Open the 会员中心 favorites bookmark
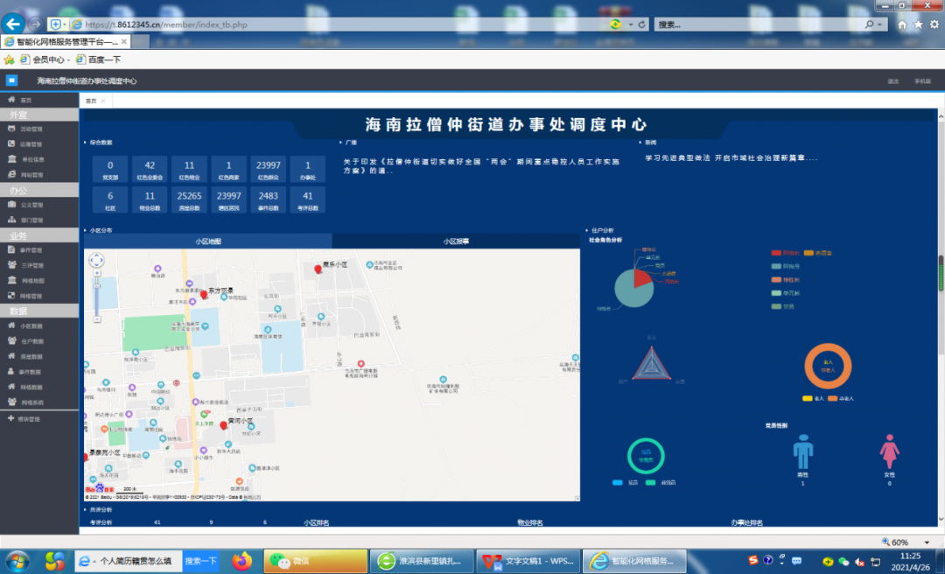945x574 pixels. (x=50, y=59)
